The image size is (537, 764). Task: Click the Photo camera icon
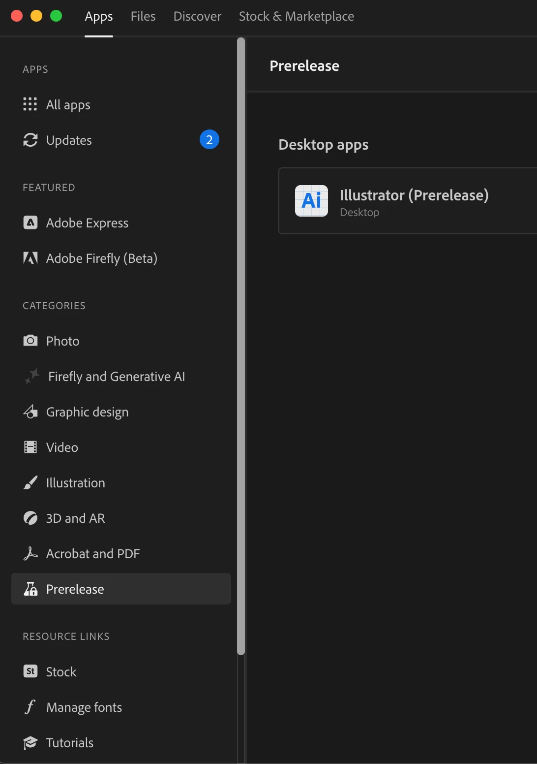[30, 341]
